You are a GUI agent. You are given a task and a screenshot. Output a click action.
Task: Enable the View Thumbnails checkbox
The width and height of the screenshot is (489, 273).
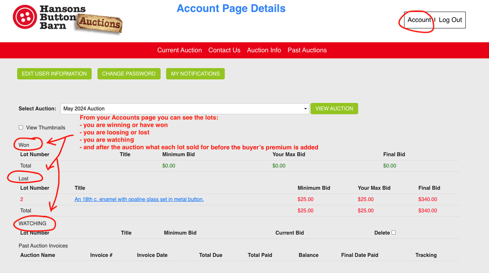click(x=21, y=127)
